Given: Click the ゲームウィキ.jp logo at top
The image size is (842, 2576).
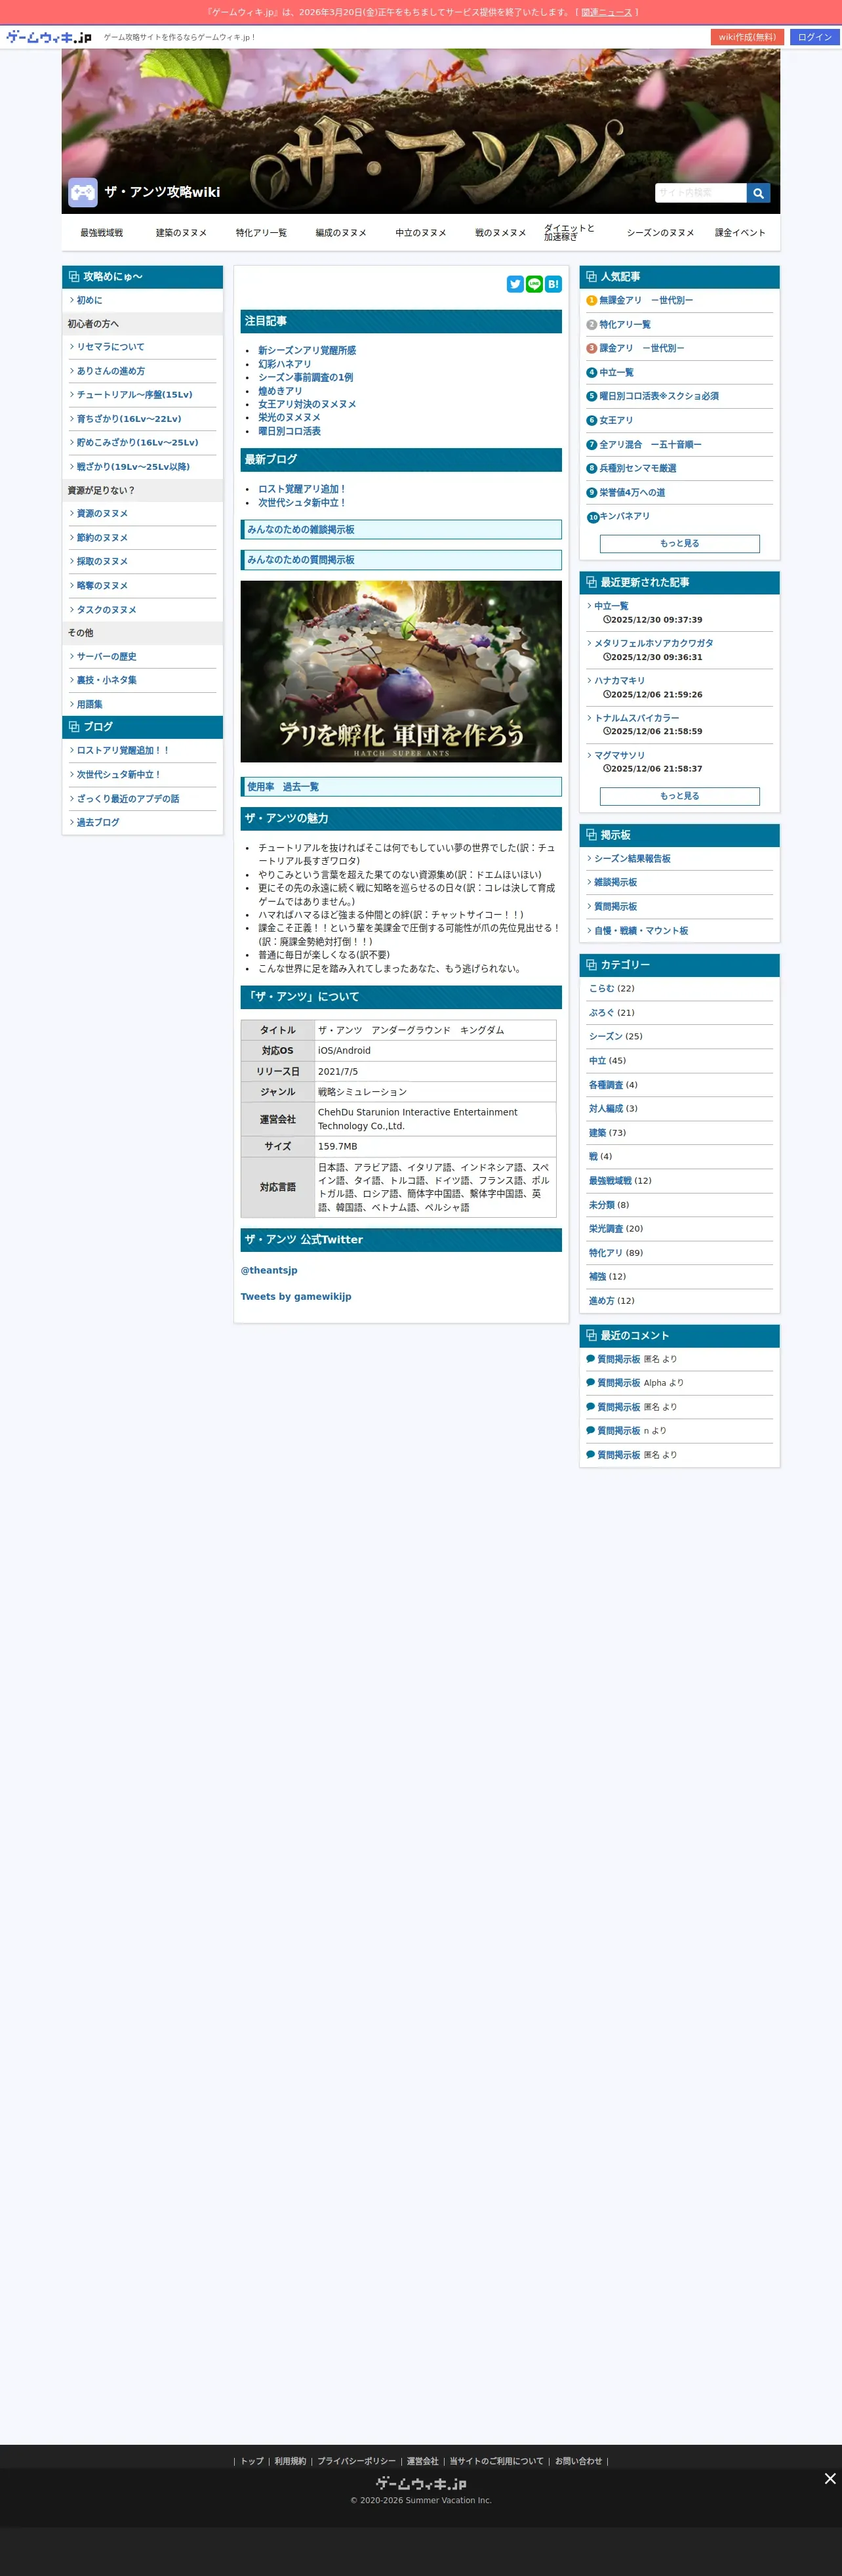Looking at the screenshot, I should pyautogui.click(x=48, y=37).
